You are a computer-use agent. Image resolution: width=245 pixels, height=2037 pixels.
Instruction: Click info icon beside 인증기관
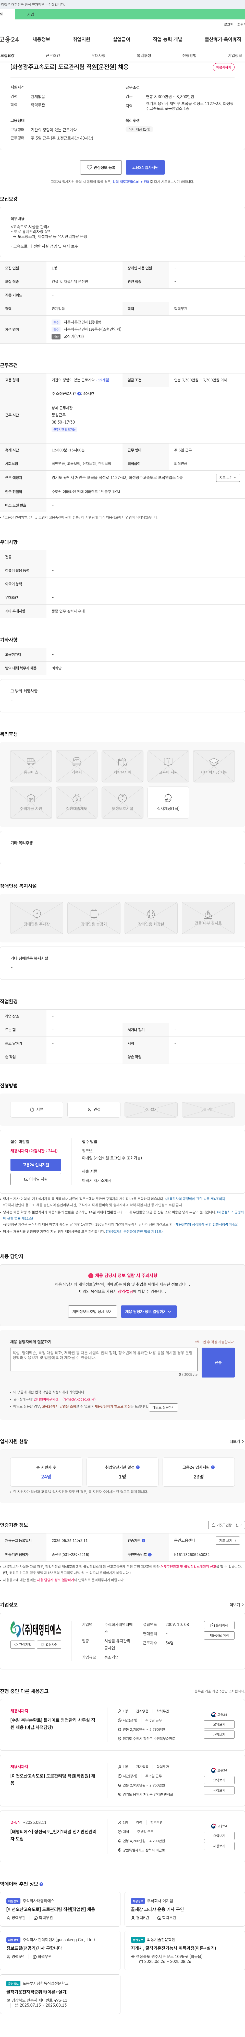point(143,1540)
